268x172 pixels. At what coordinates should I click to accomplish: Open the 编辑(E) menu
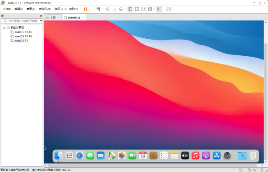pyautogui.click(x=19, y=9)
